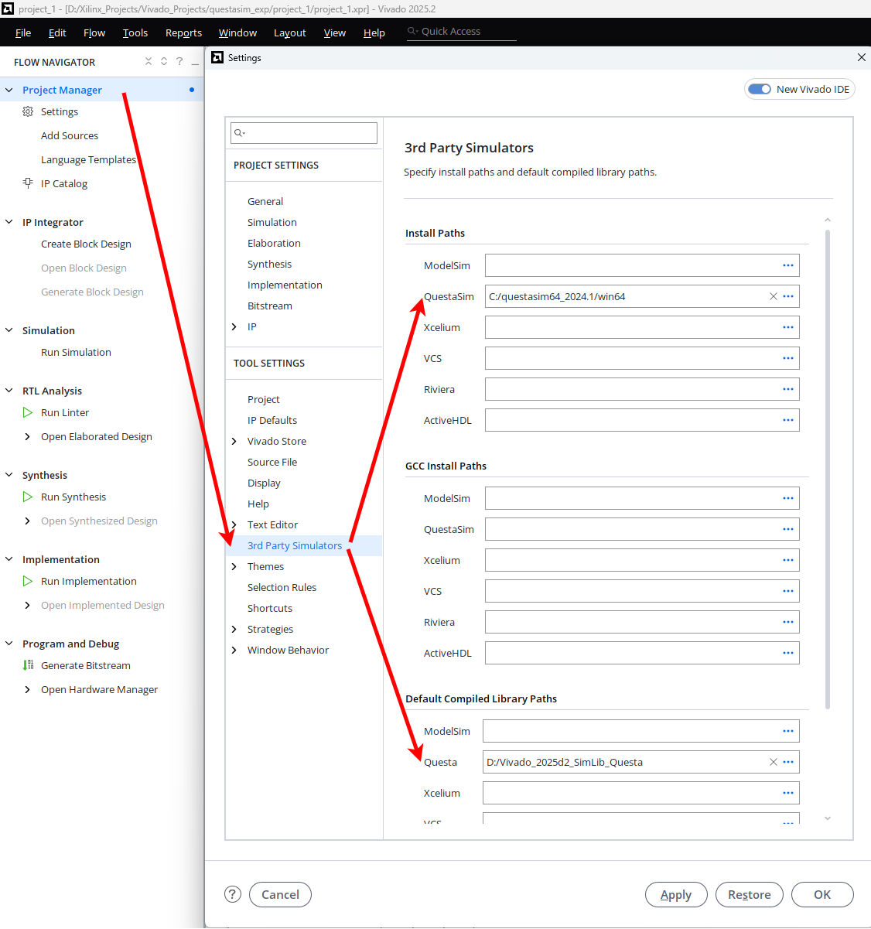Screen dimensions: 871x929
Task: Browse for ModelSim install path
Action: pos(788,265)
